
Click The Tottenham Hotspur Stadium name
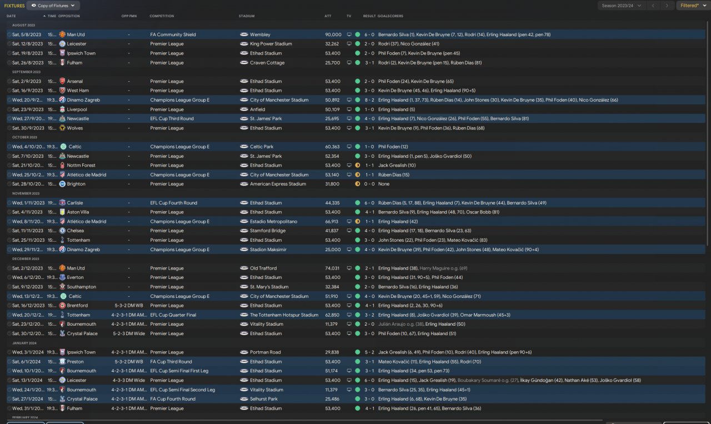click(284, 315)
